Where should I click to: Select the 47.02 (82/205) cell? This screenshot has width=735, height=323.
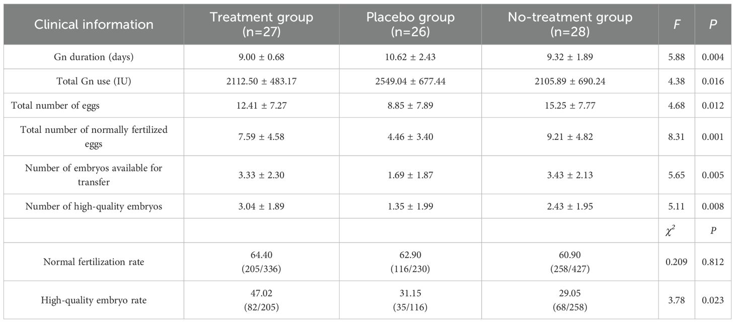point(261,300)
